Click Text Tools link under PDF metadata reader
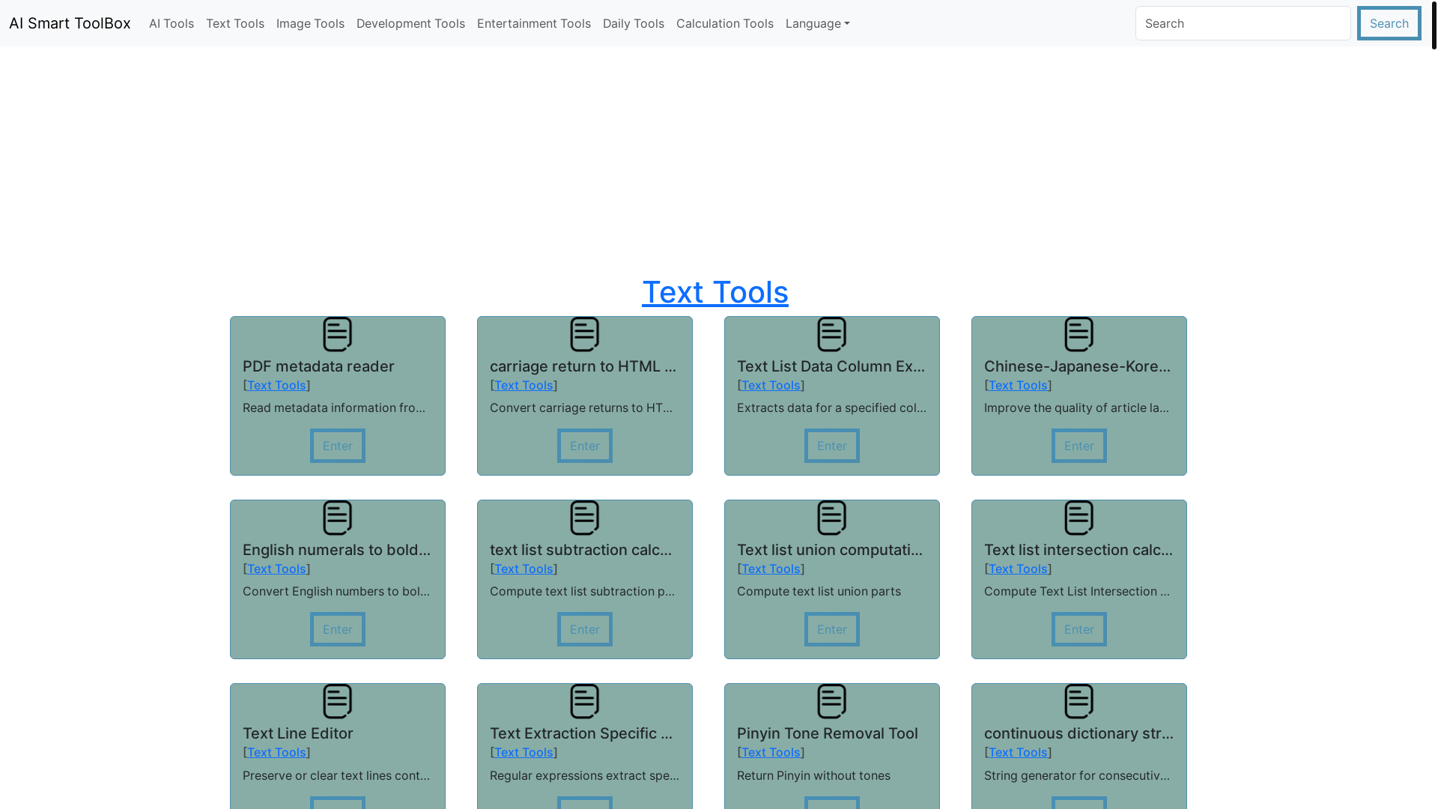1438x809 pixels. 276,385
